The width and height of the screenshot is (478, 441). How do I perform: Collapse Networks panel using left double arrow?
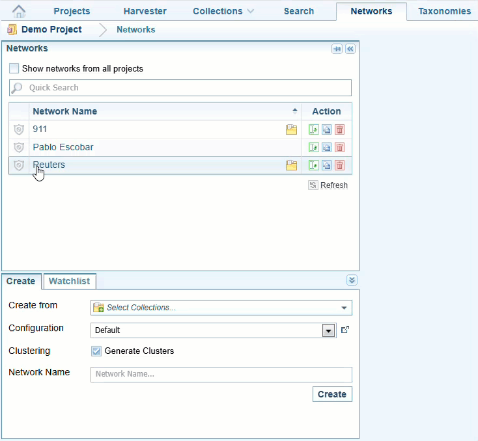click(x=350, y=49)
